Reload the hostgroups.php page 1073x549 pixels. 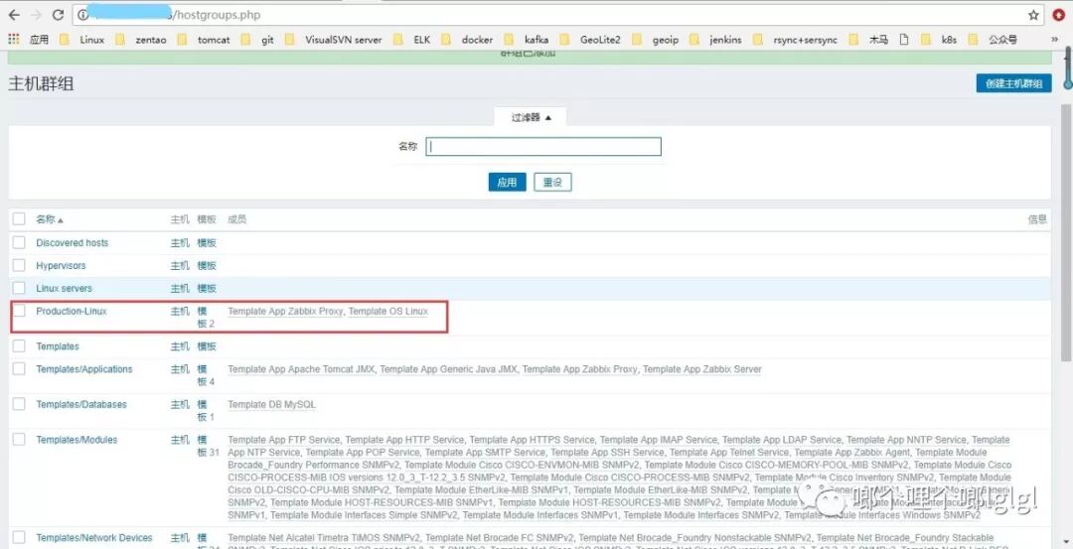tap(59, 14)
